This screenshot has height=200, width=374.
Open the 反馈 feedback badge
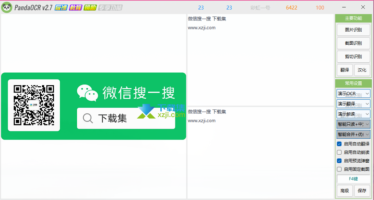61,8
